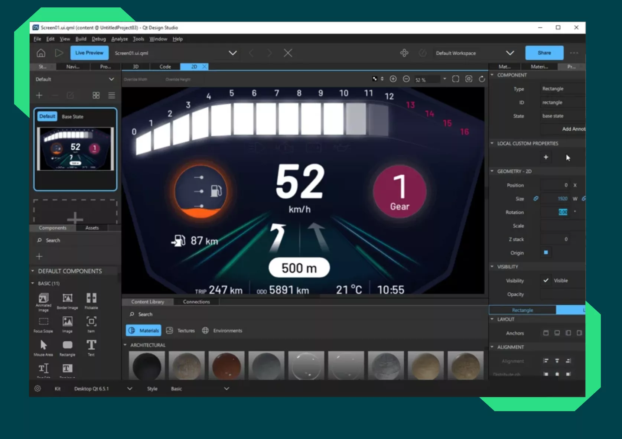This screenshot has height=439, width=622.
Task: Close the 2D tab
Action: click(x=204, y=66)
